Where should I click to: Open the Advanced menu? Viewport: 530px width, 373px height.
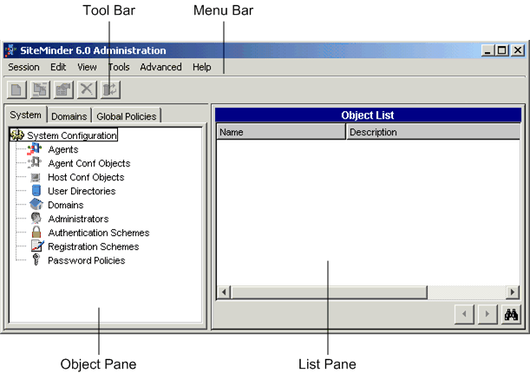coord(160,68)
